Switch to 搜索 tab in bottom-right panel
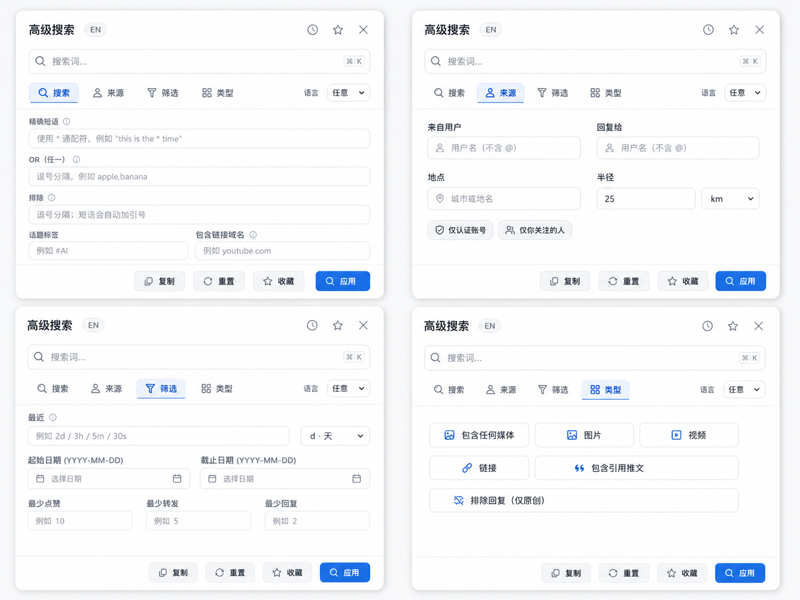 (x=449, y=390)
